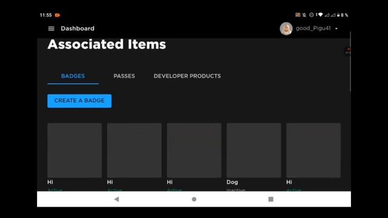
Task: Open the Dog badge thumbnail
Action: [253, 150]
